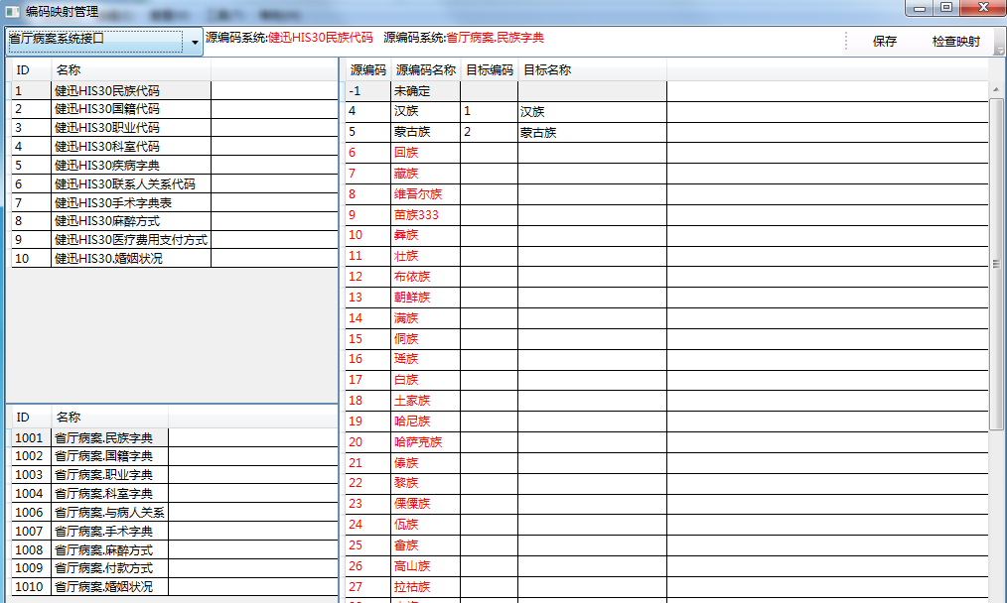Click the 目标名称 column header

point(592,70)
